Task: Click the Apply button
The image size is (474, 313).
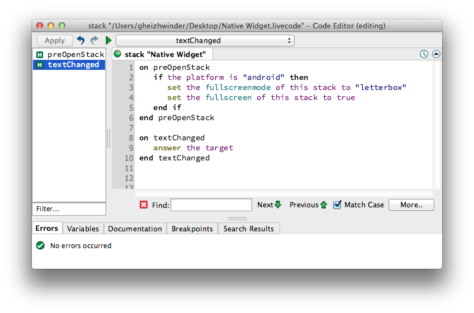Action: [x=55, y=40]
